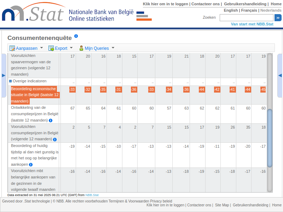Screen dimensions: 283x212
Task: Expand the right side panel arrow
Action: point(280,75)
